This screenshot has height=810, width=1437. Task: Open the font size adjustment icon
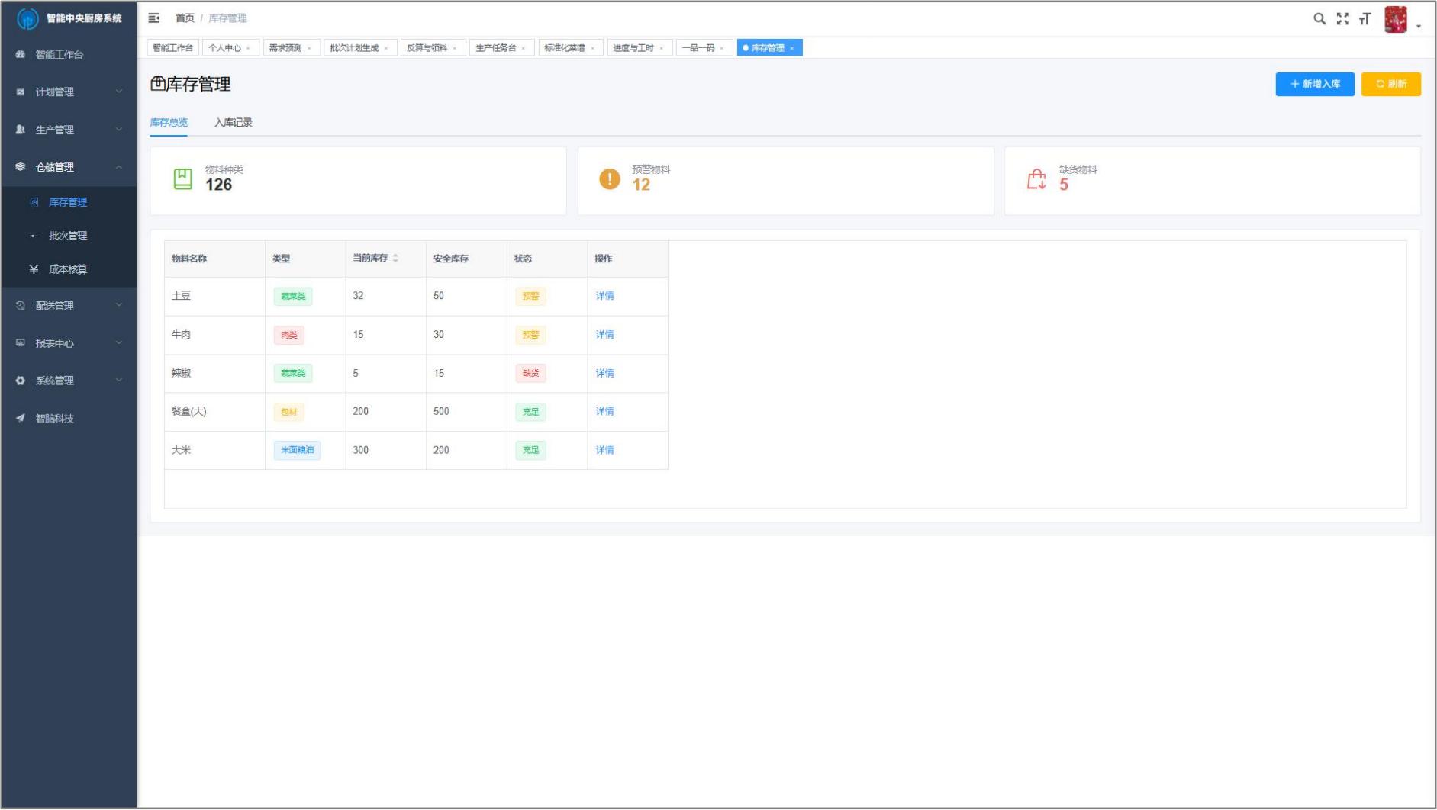[1365, 19]
